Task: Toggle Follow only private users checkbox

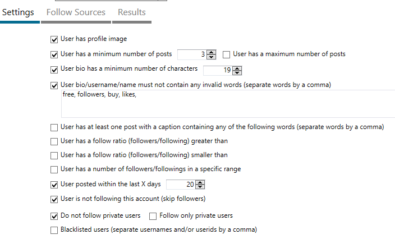Action: point(153,217)
